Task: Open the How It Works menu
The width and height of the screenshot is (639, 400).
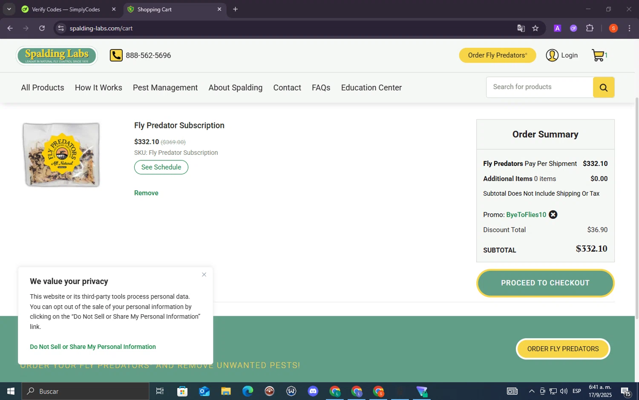Action: coord(98,87)
